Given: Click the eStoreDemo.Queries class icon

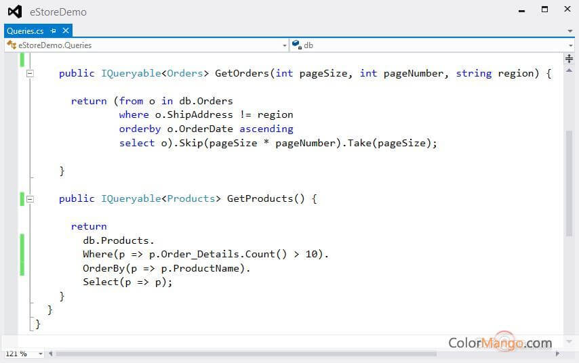Looking at the screenshot, I should 12,45.
